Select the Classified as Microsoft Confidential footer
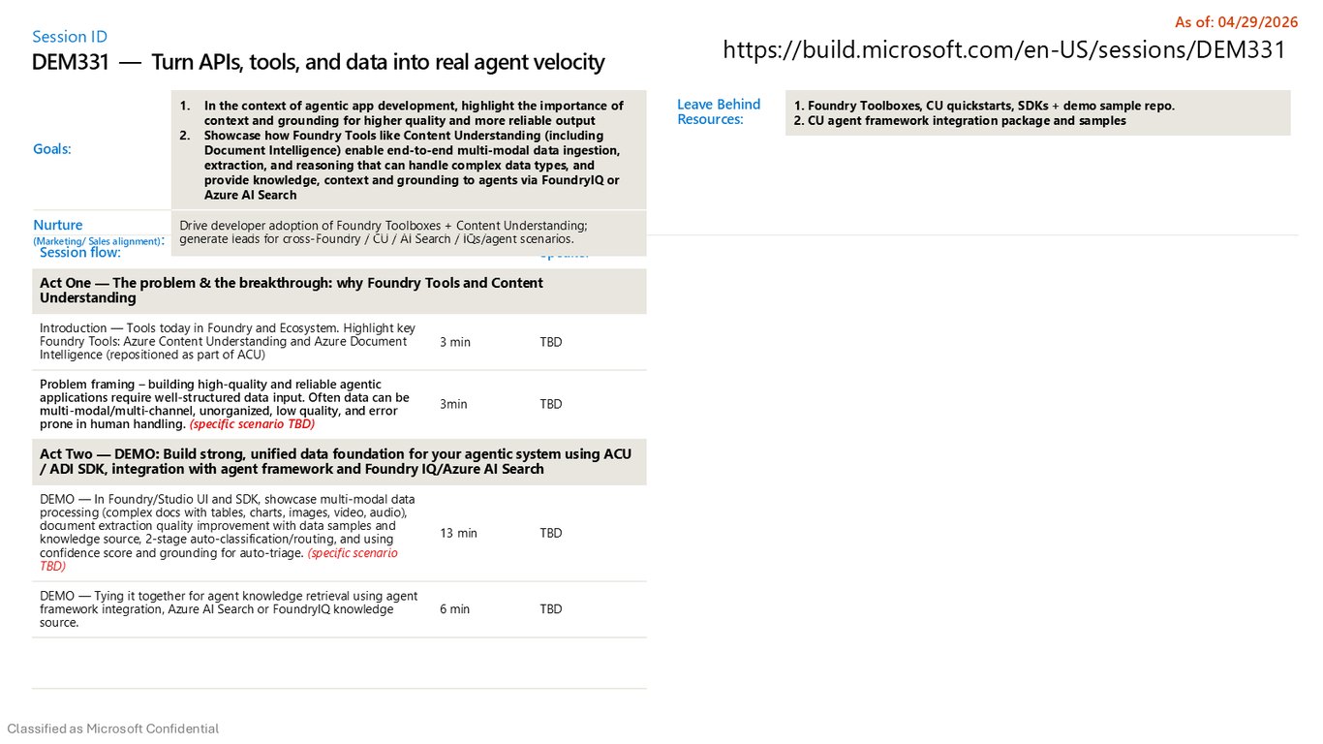 tap(113, 728)
